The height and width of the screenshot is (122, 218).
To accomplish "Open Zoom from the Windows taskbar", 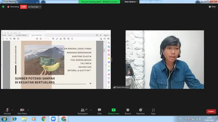I will pos(53,119).
